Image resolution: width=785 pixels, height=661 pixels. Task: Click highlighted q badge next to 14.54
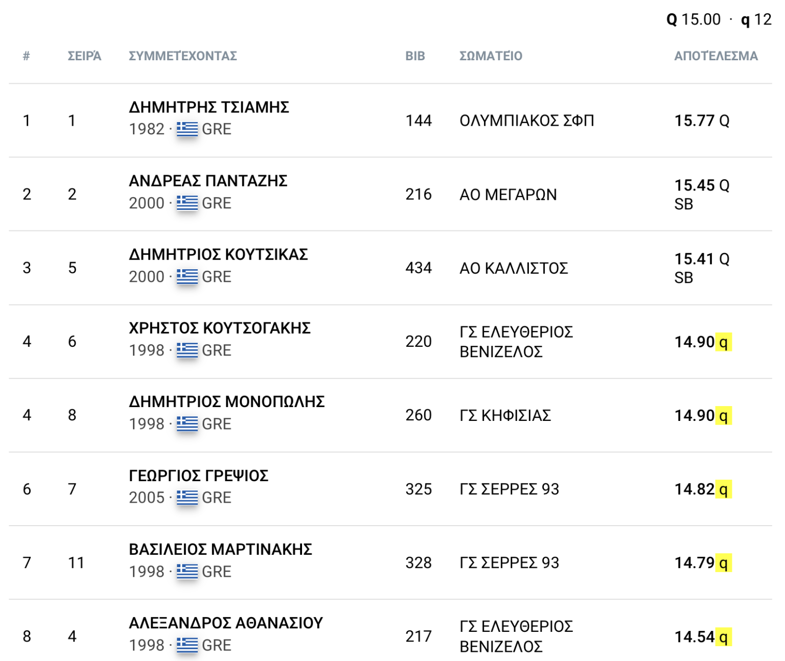pos(723,637)
